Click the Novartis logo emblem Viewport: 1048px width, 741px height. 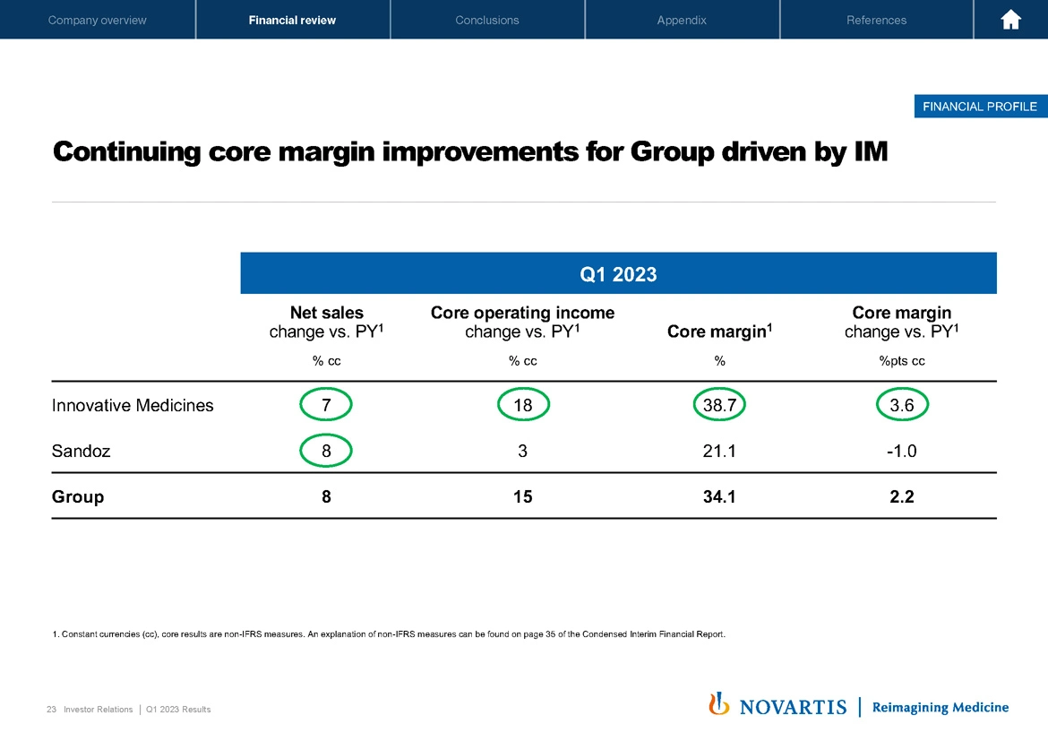click(717, 705)
